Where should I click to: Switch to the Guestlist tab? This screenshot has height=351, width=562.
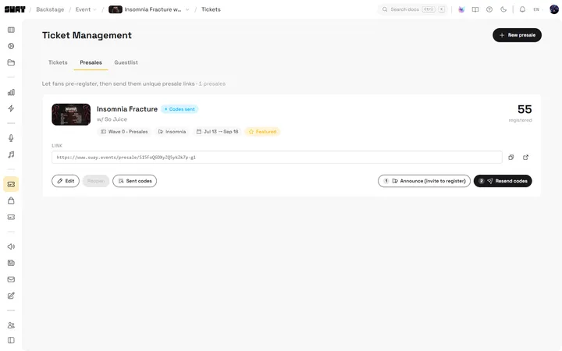126,62
